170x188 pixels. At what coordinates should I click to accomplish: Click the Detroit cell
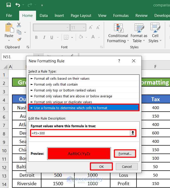(x=27, y=175)
